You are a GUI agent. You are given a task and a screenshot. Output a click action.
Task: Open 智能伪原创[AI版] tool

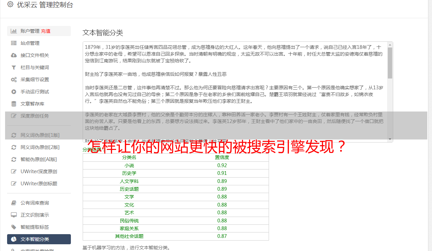pos(39,159)
